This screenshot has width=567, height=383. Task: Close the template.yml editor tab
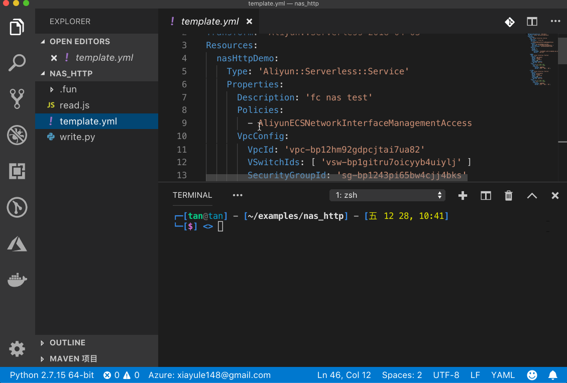click(249, 22)
